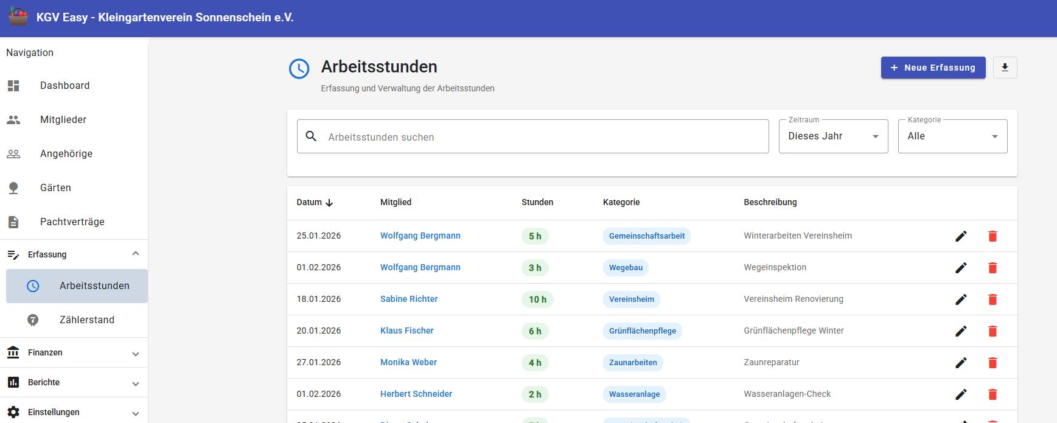This screenshot has height=423, width=1057.
Task: Open member Klaus Fischer
Action: click(406, 330)
